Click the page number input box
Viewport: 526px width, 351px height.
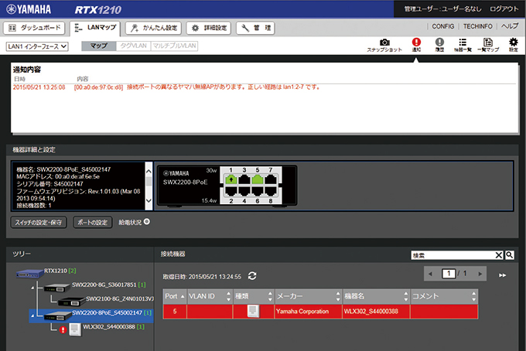click(449, 274)
